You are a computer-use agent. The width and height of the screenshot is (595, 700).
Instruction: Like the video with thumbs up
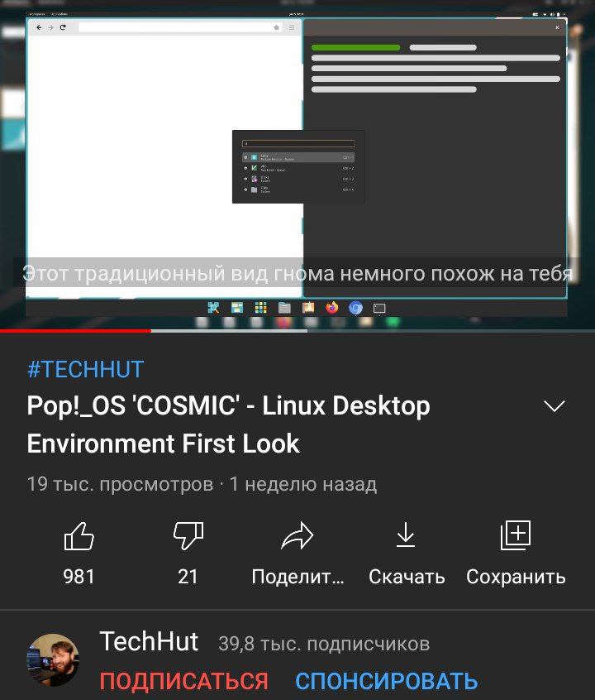click(x=79, y=536)
